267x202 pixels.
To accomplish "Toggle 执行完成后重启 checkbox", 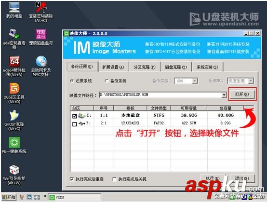I will tap(72, 179).
